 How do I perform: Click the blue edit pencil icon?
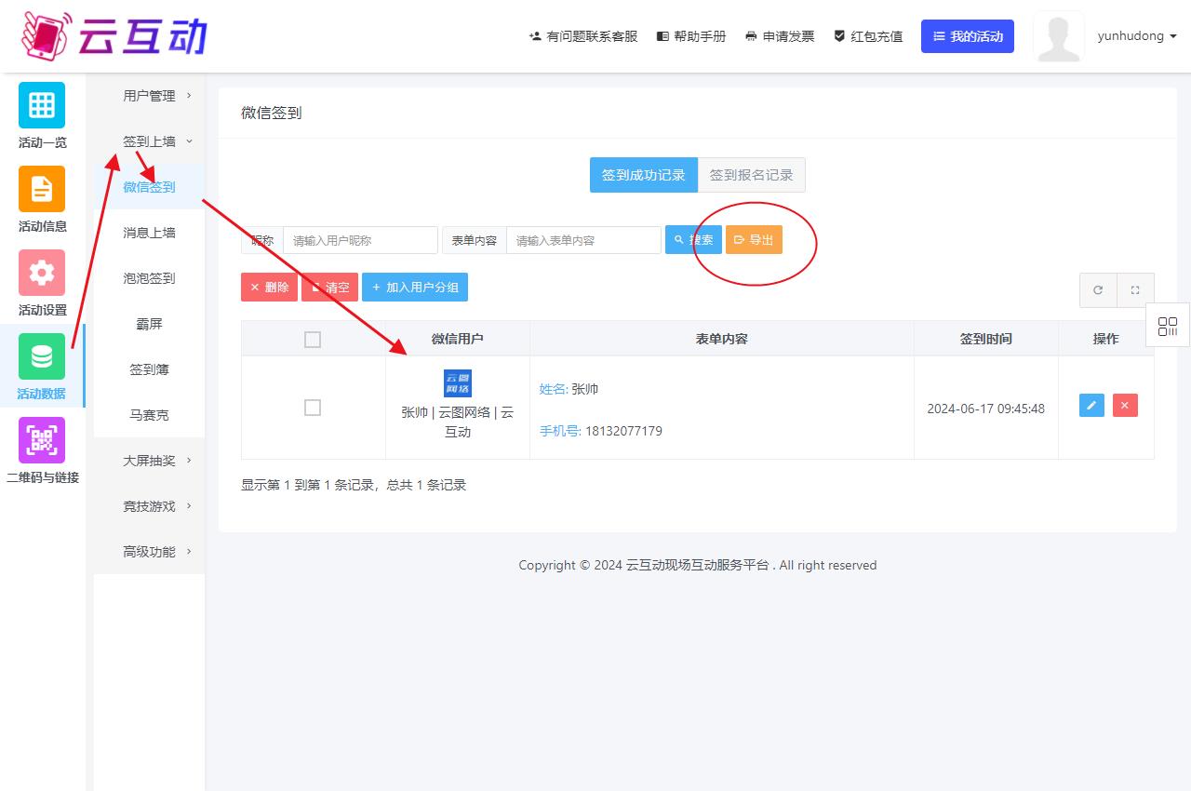point(1091,405)
